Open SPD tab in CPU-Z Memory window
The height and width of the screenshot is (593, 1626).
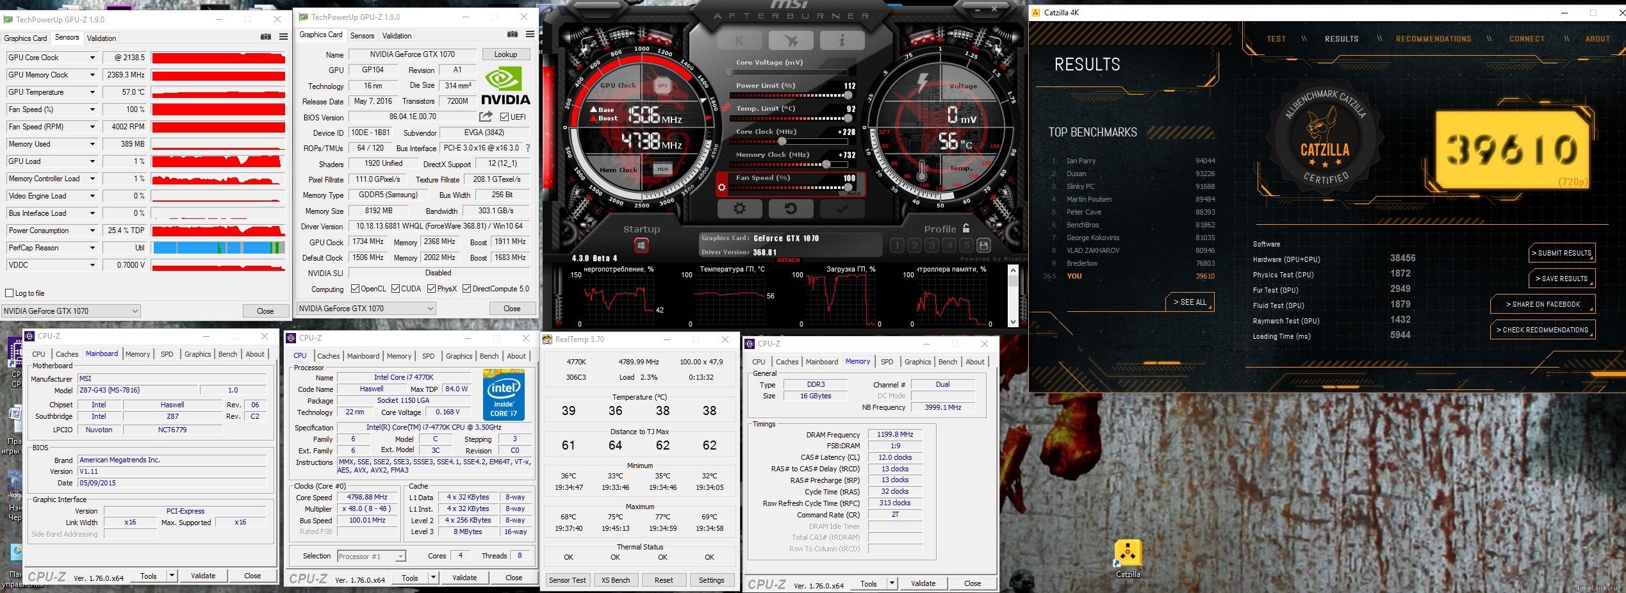(887, 362)
